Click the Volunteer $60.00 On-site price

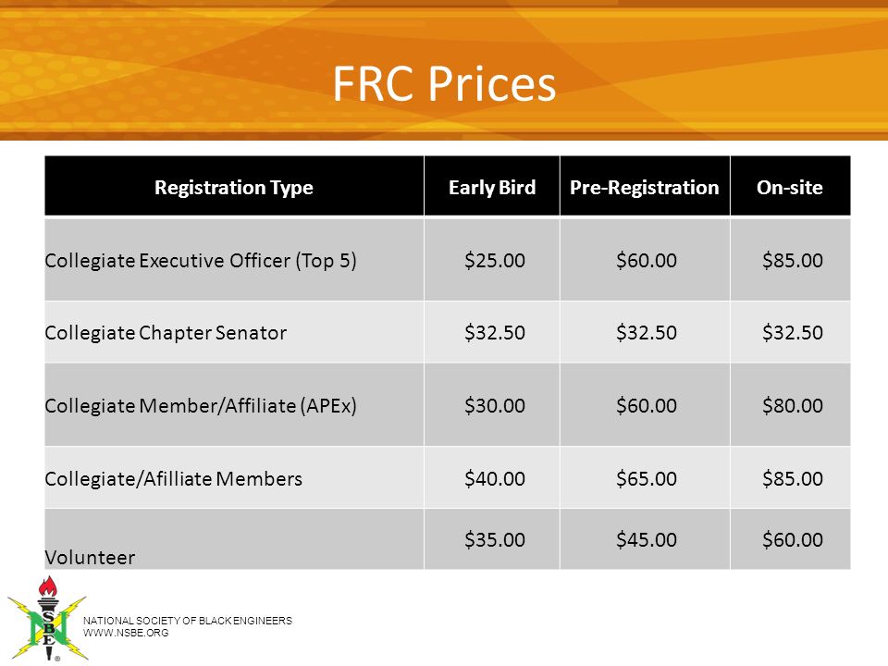point(793,539)
